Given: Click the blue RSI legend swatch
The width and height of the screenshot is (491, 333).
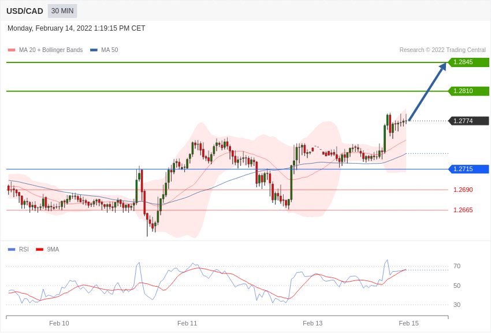Looking at the screenshot, I should (x=12, y=249).
